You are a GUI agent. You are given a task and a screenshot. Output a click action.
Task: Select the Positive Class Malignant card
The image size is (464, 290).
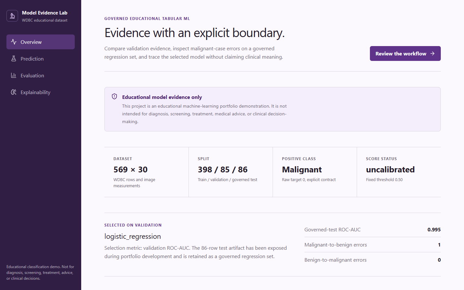tap(315, 172)
